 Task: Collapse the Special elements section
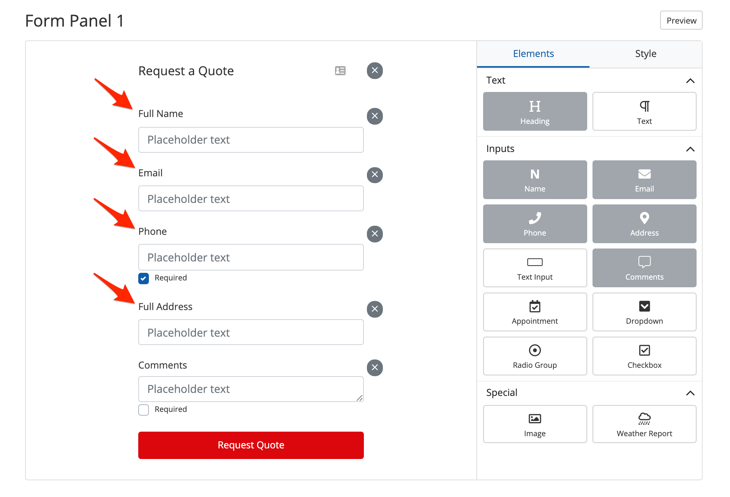tap(690, 393)
